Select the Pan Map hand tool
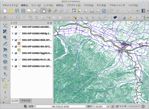149x109 pixels. coord(43,11)
